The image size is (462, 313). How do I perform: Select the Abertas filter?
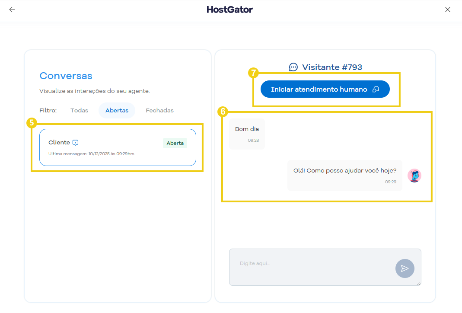click(117, 111)
